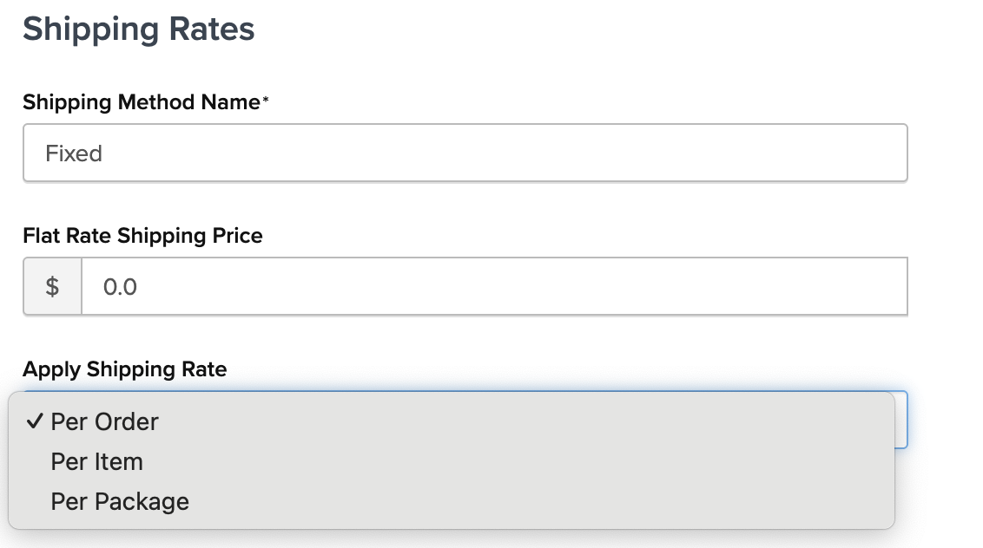
Task: Click the Shipping Method Name label
Action: (141, 102)
